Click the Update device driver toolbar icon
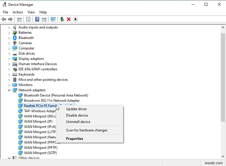This screenshot has width=226, height=166. coord(62,19)
